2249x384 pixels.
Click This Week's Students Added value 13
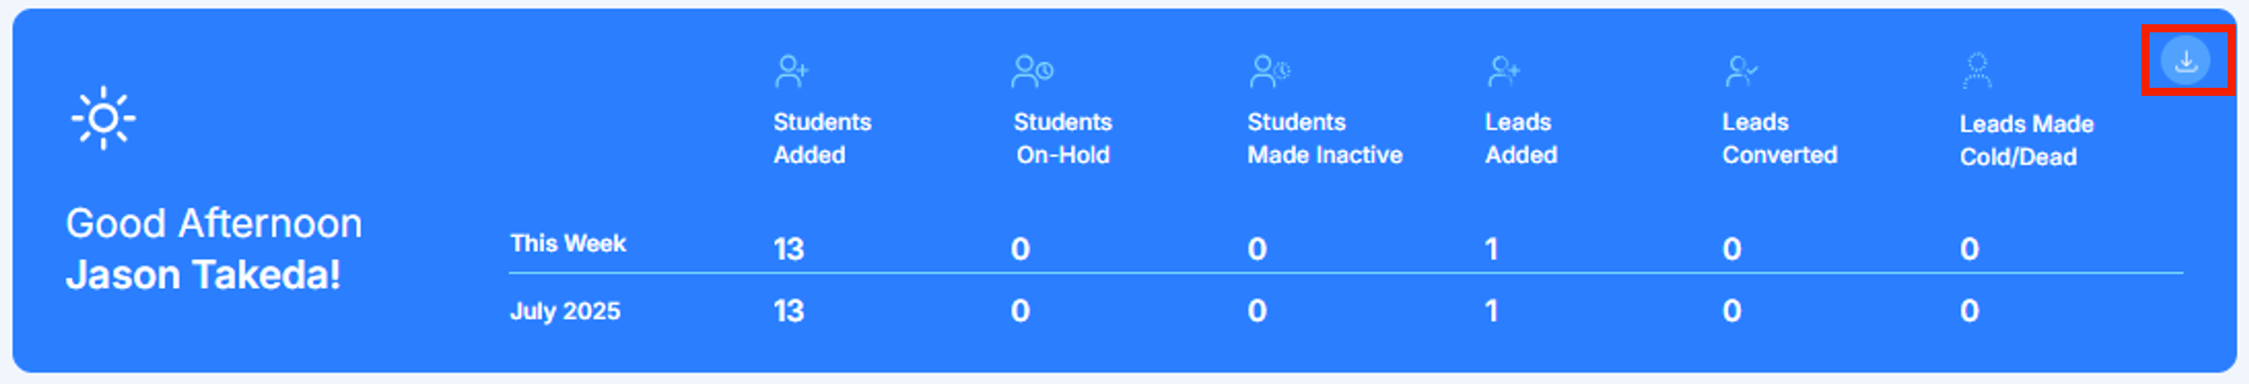787,250
